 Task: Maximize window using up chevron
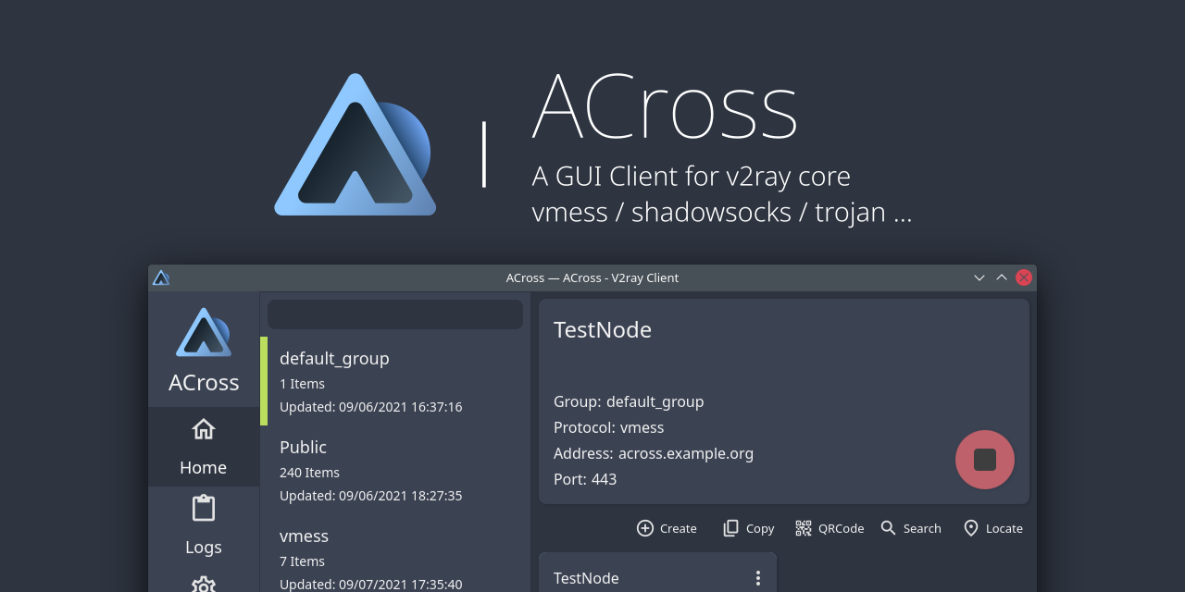pos(1002,277)
